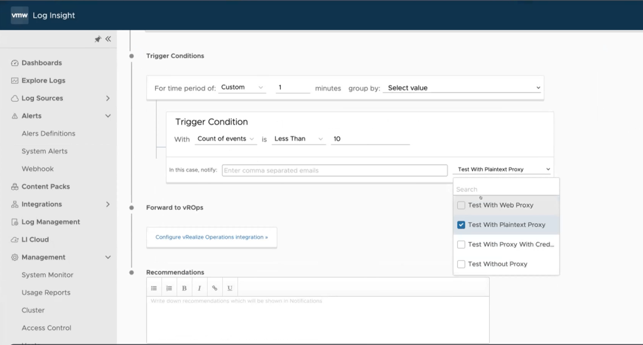Expand the Log Sources submenu chevron
Image resolution: width=643 pixels, height=345 pixels.
(108, 99)
